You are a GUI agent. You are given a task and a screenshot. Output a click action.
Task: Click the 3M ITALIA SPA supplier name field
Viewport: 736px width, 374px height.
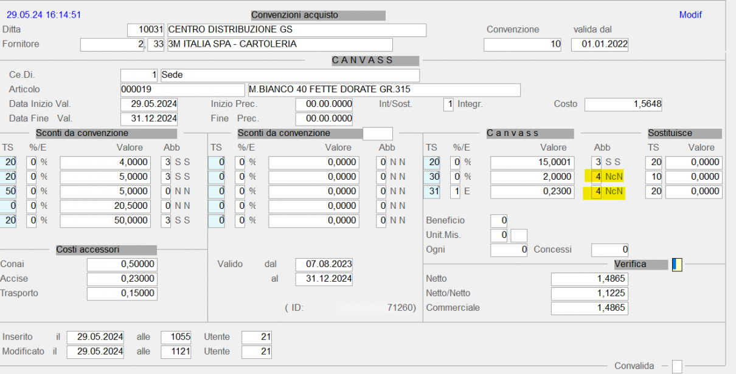pyautogui.click(x=279, y=44)
